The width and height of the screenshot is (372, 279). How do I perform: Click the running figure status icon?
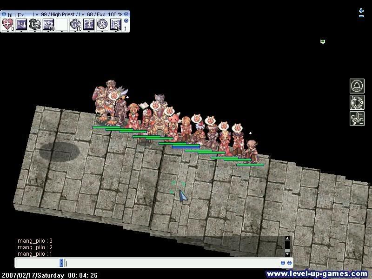[x=357, y=119]
